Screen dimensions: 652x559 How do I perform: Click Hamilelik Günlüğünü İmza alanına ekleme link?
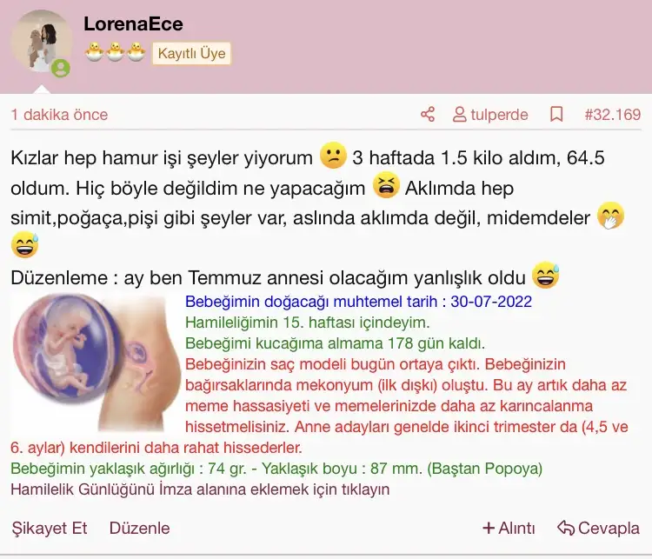[x=200, y=489]
